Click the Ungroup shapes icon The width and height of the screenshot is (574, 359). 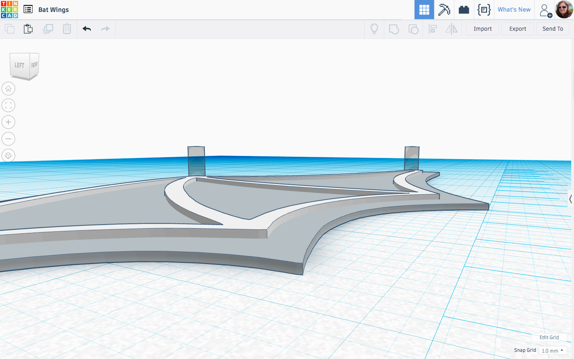(413, 29)
